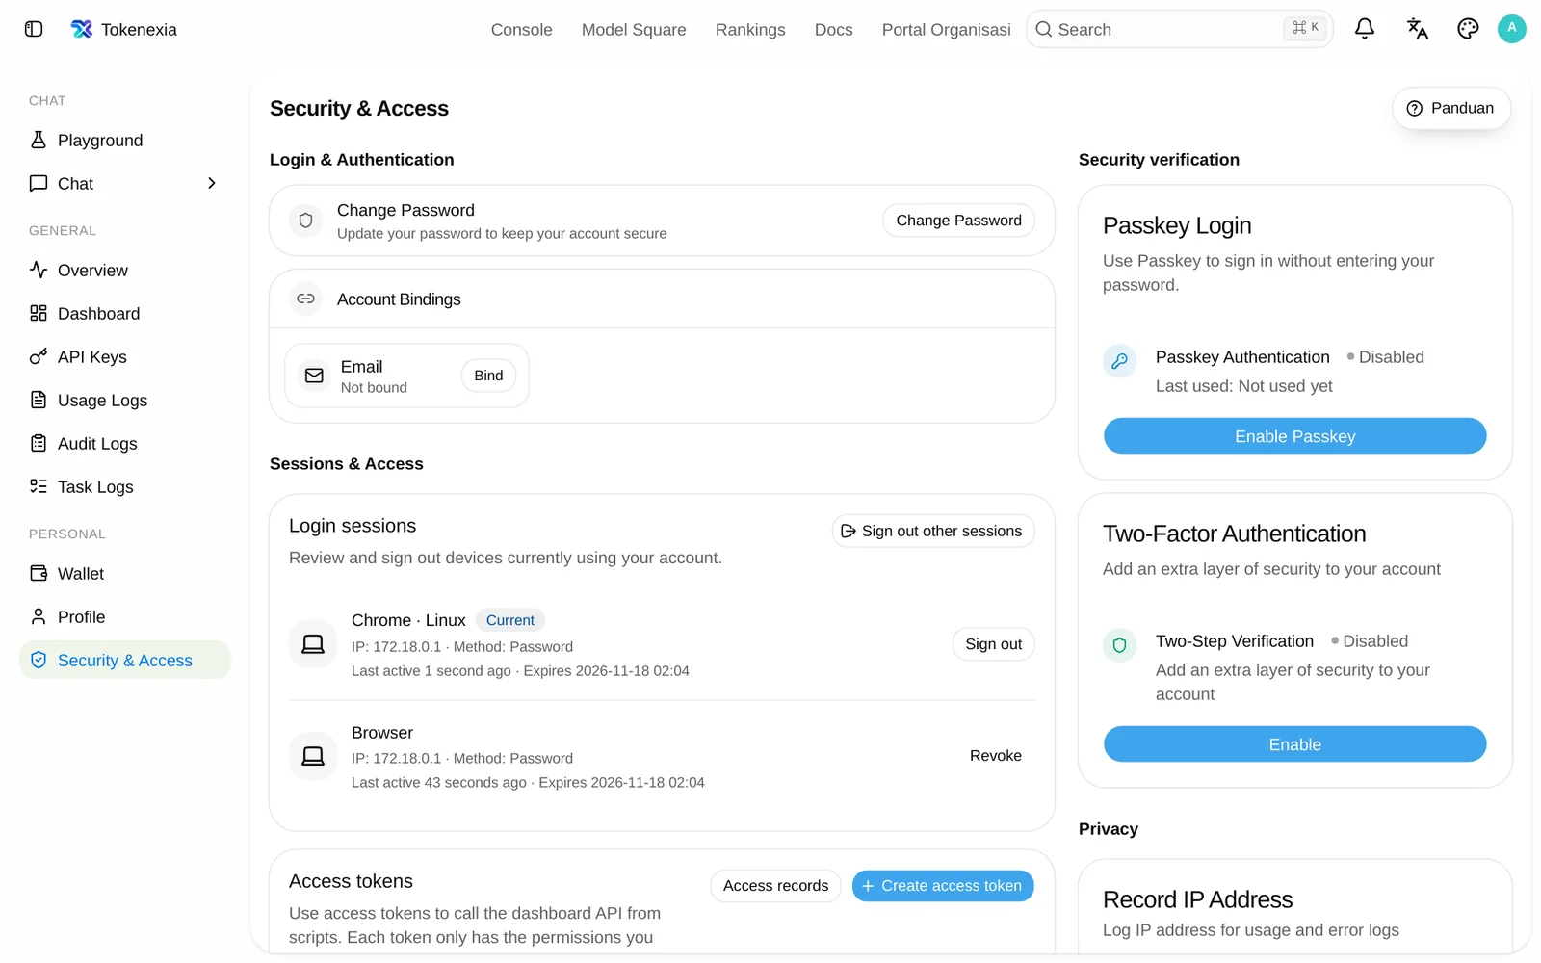
Task: Click Sign out other sessions
Action: pyautogui.click(x=933, y=531)
